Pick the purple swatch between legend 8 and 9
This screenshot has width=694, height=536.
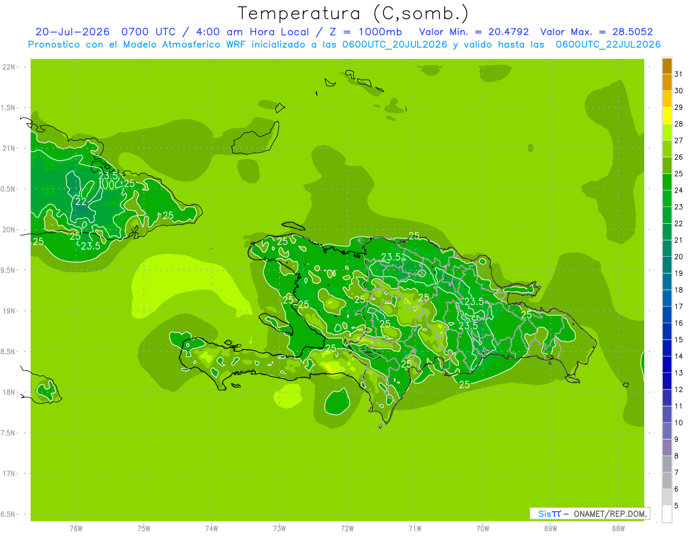tap(667, 448)
